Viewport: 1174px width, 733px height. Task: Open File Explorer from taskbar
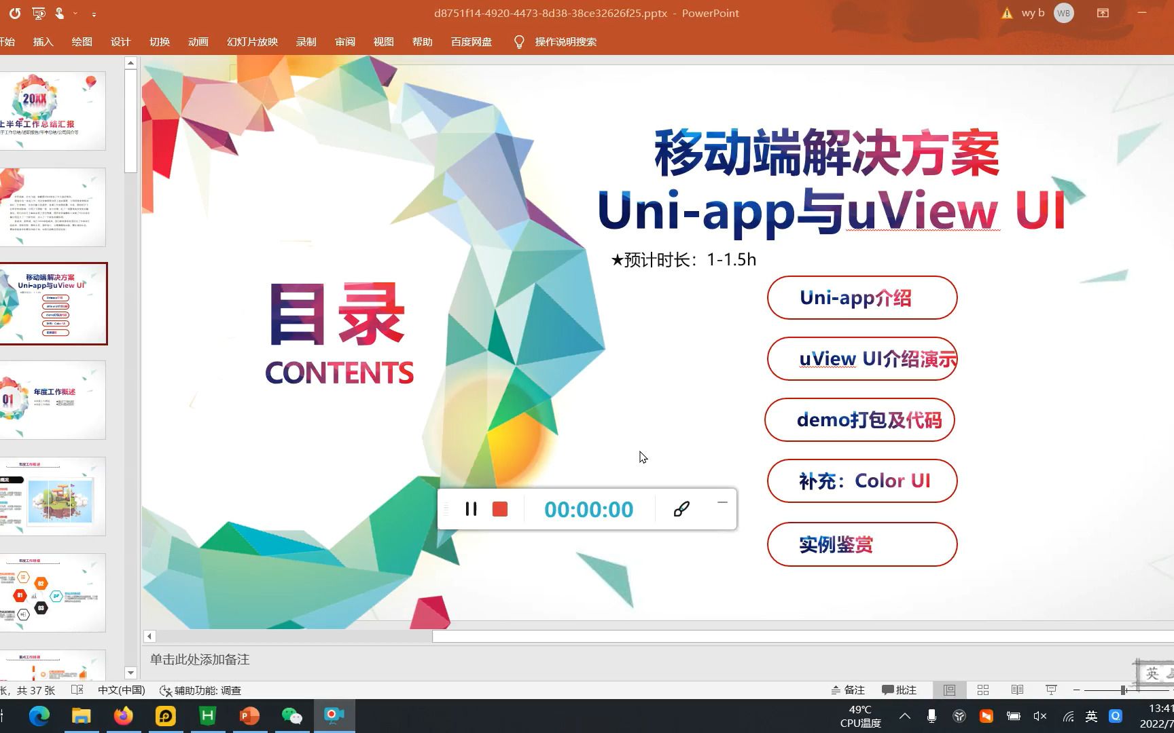[82, 716]
